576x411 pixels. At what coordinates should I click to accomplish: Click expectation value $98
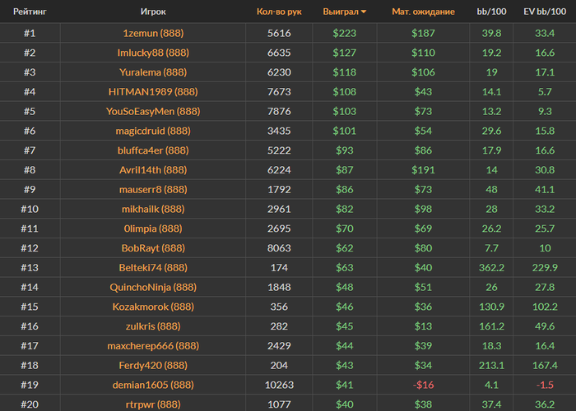[423, 209]
